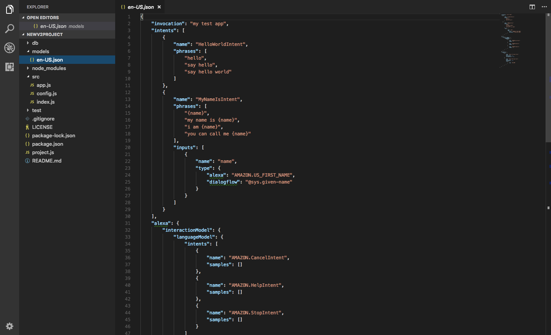
Task: Open the Search view icon
Action: pos(10,29)
